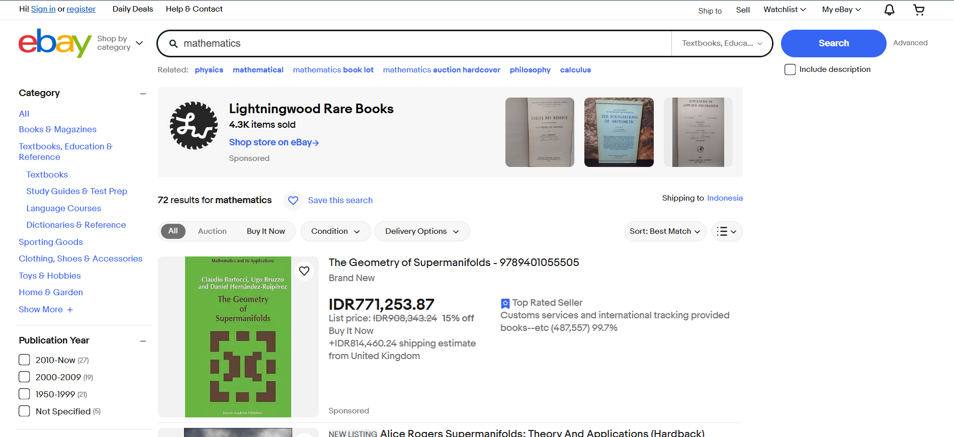
Task: Select Clothing, Shoes & Accessories category
Action: tap(80, 259)
